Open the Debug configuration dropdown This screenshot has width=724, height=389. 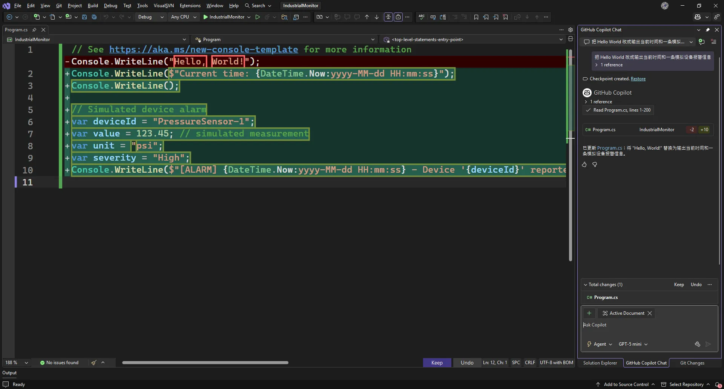151,17
